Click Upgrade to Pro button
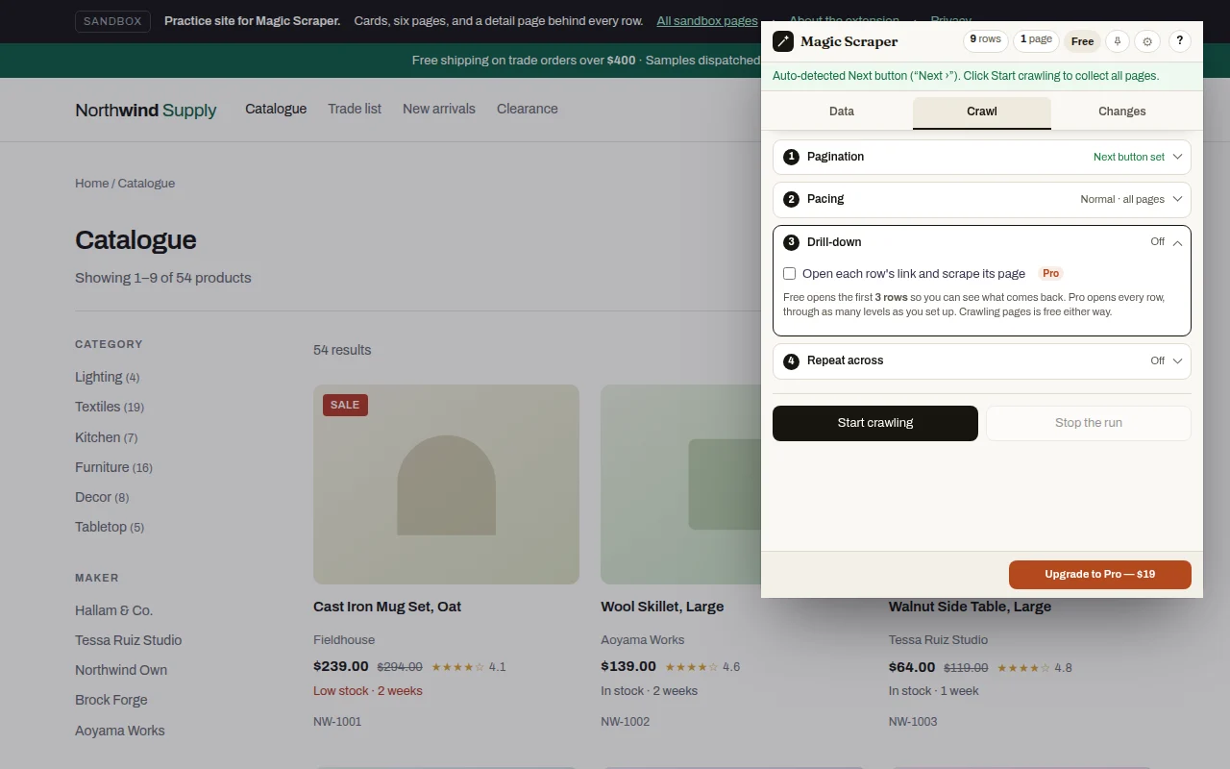 pyautogui.click(x=1100, y=575)
